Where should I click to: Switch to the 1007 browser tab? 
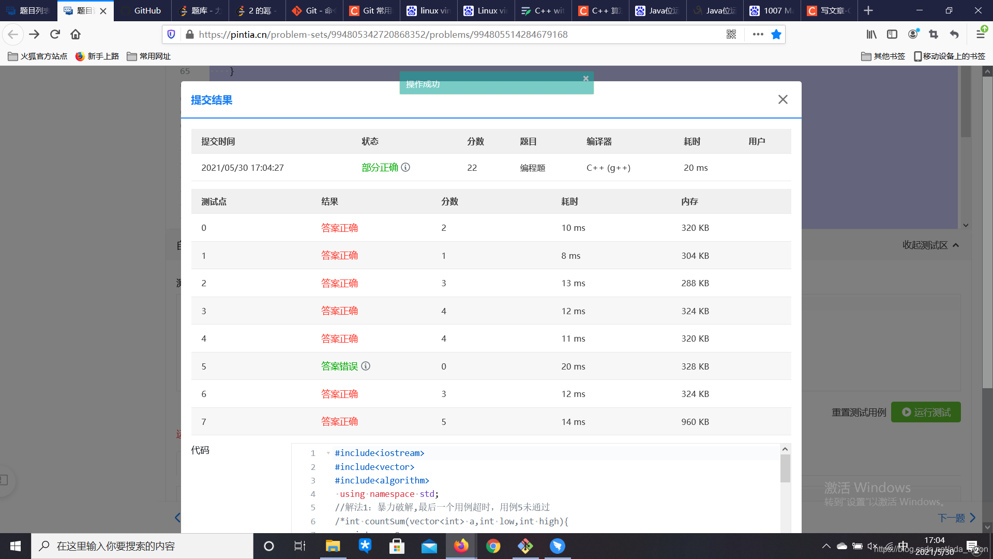[772, 10]
